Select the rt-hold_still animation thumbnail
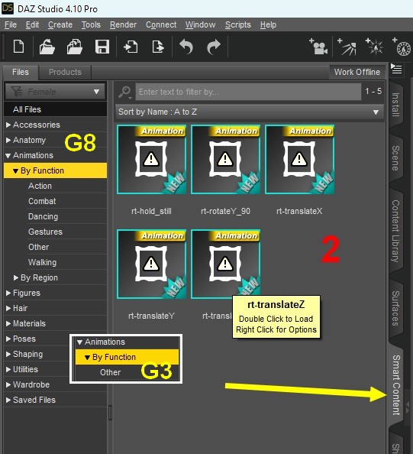The height and width of the screenshot is (454, 413). click(152, 160)
